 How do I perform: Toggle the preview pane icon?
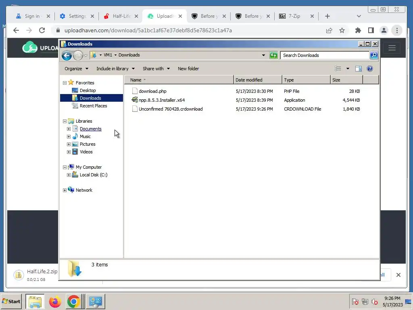[359, 69]
